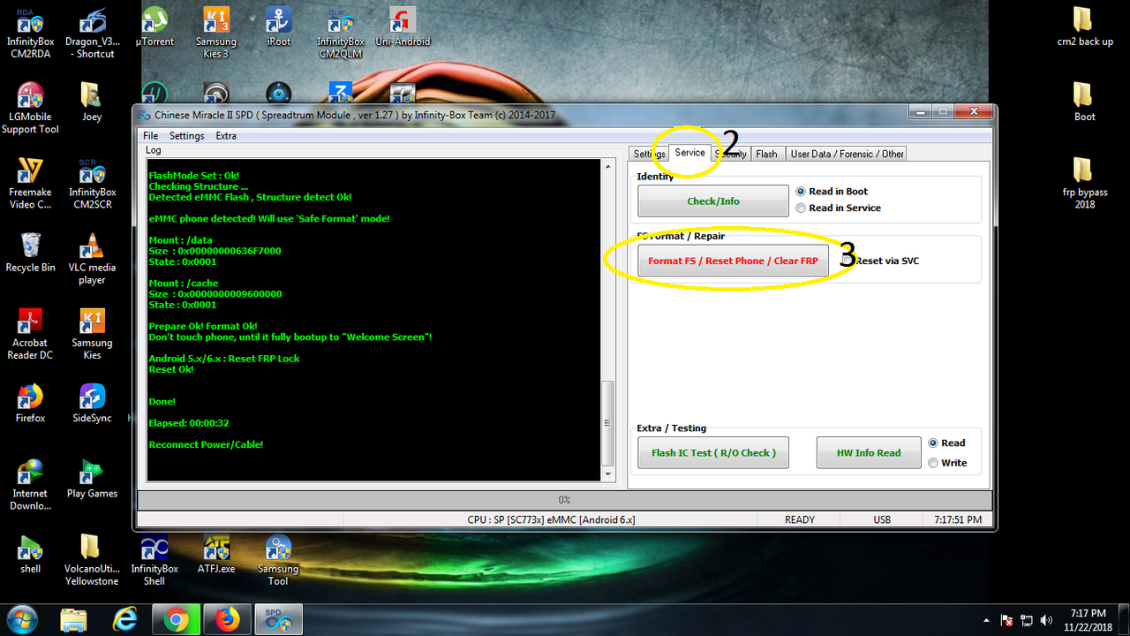Click the log scrollbar up arrow
The image size is (1130, 636).
607,167
